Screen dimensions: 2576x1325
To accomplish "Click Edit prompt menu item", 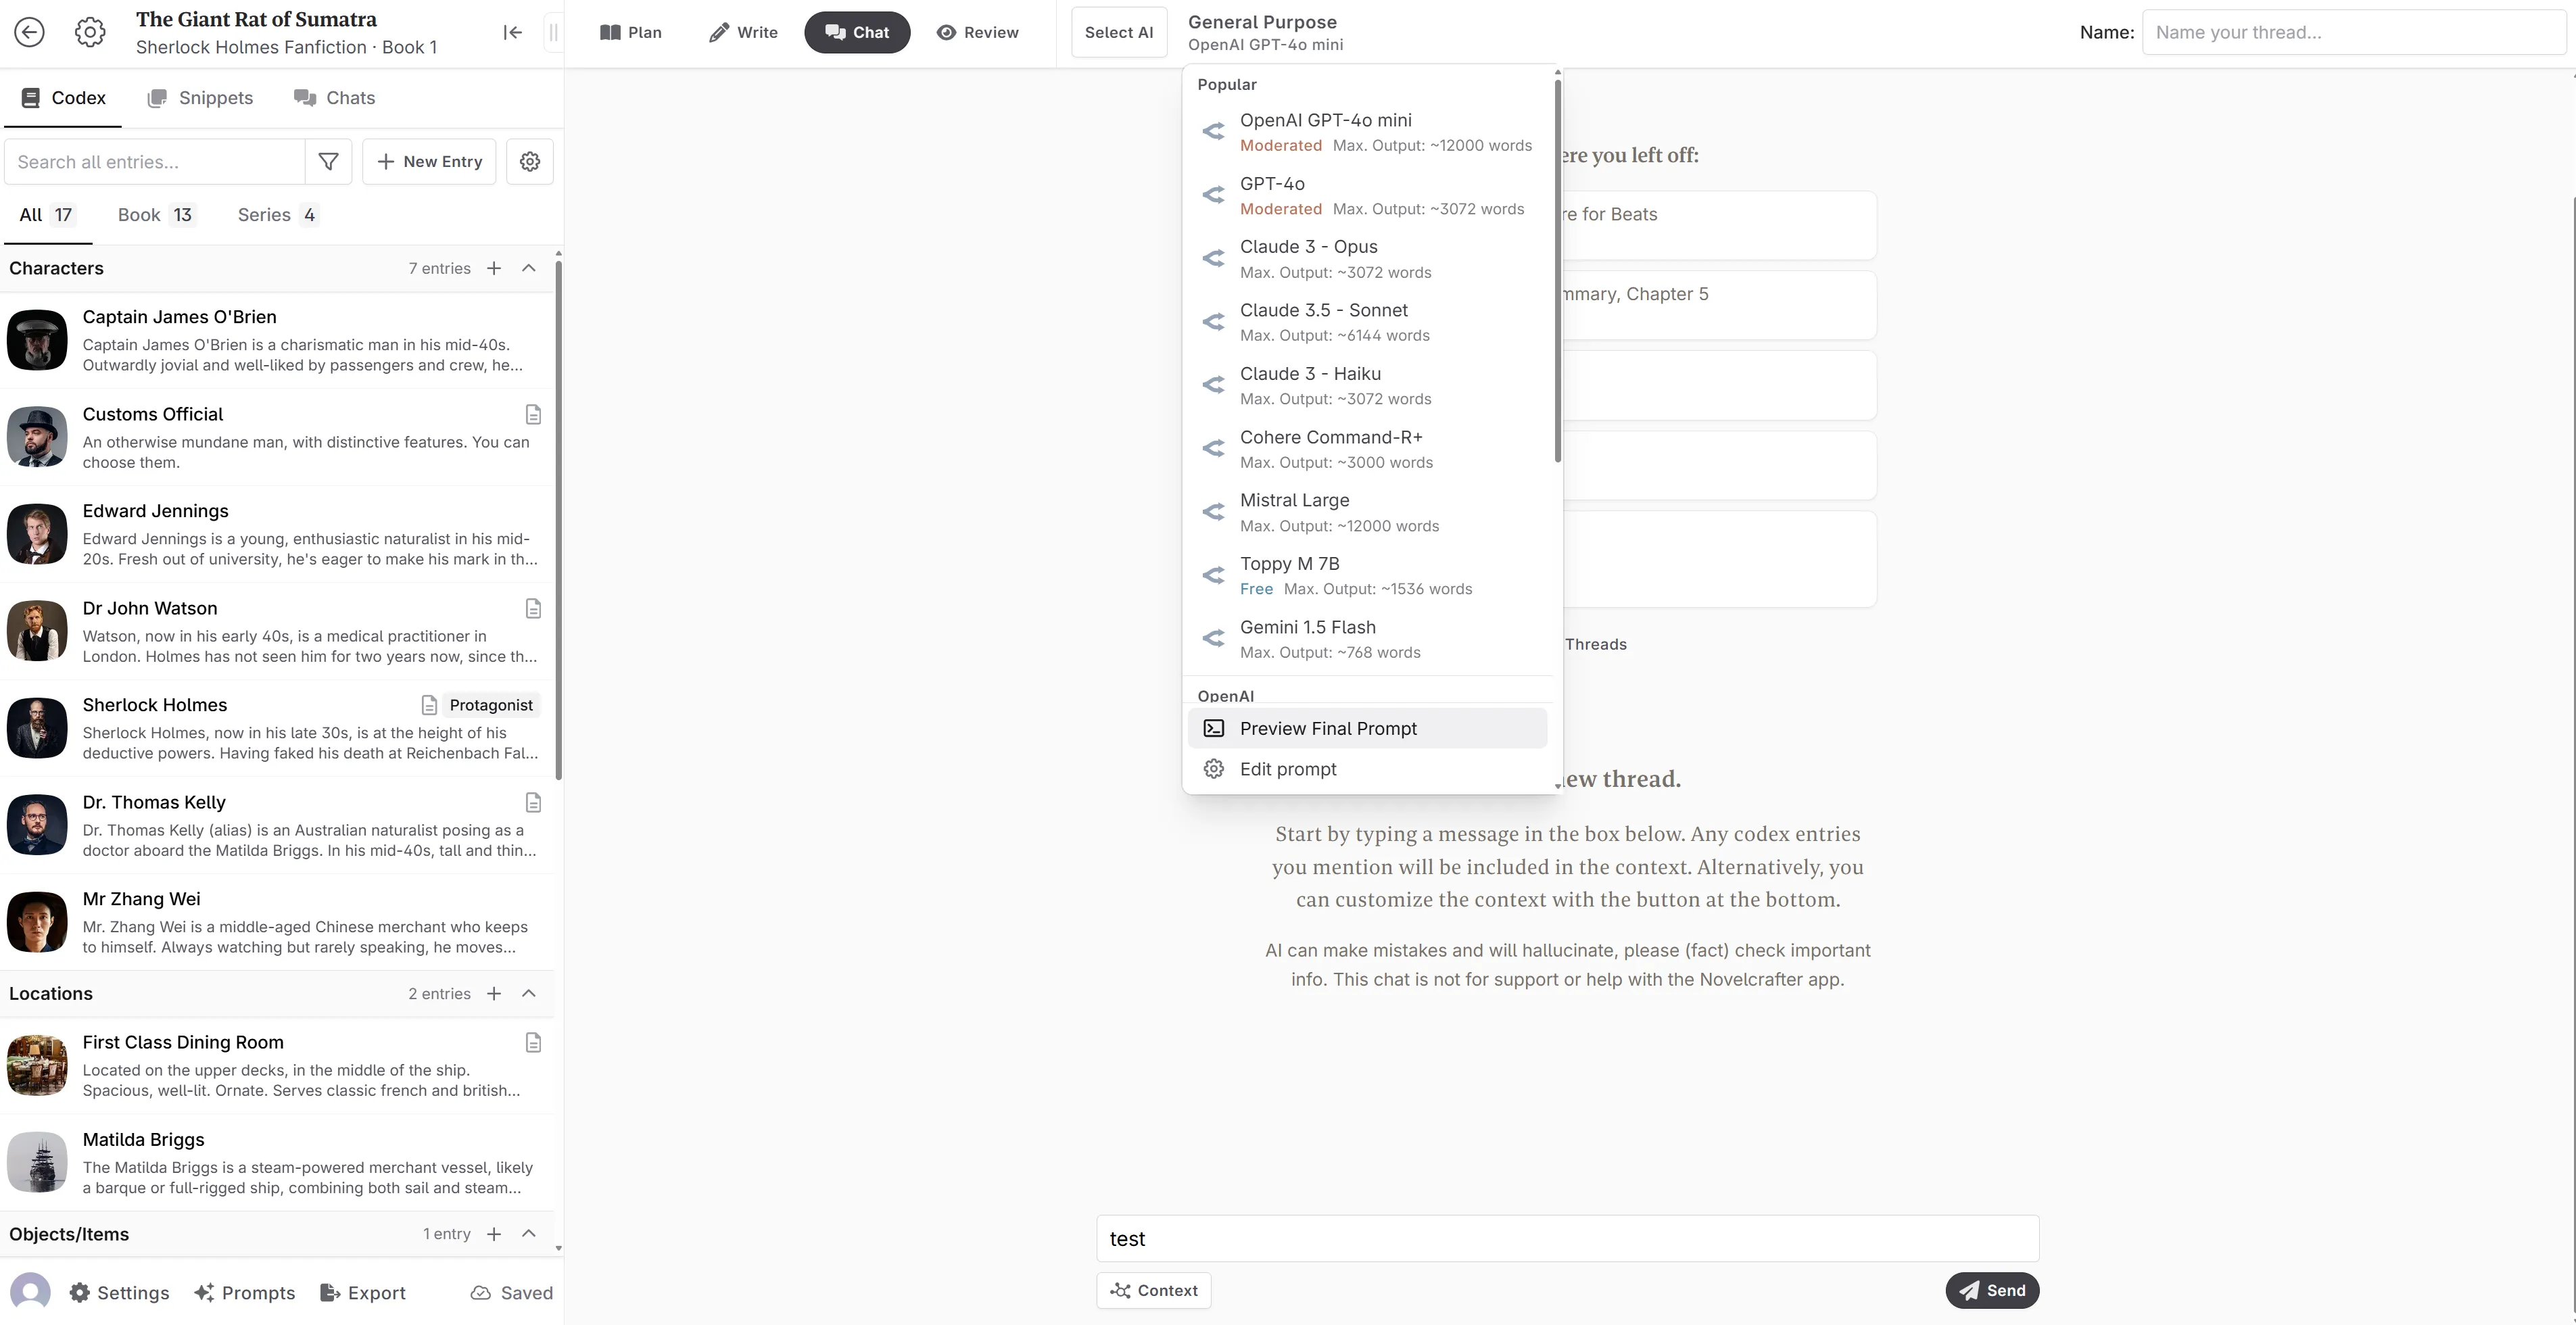I will [x=1367, y=769].
